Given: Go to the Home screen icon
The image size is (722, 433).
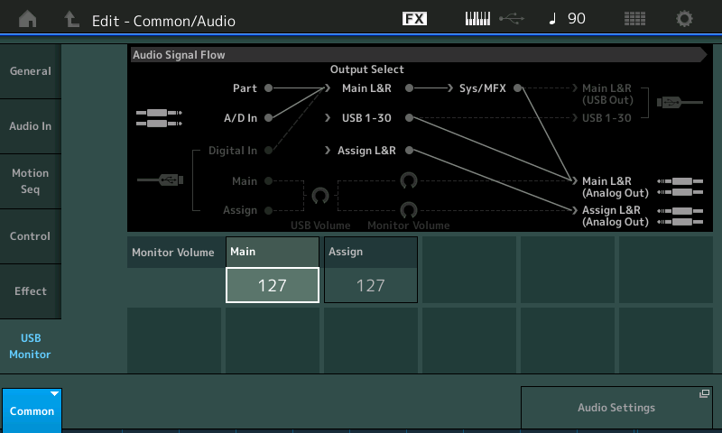Looking at the screenshot, I should pos(29,18).
